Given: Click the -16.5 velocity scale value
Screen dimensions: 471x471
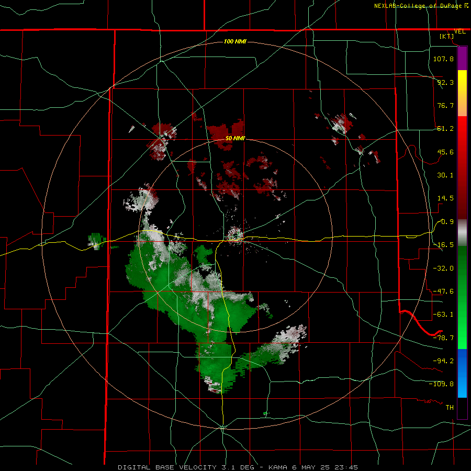Looking at the screenshot, I should (x=443, y=245).
